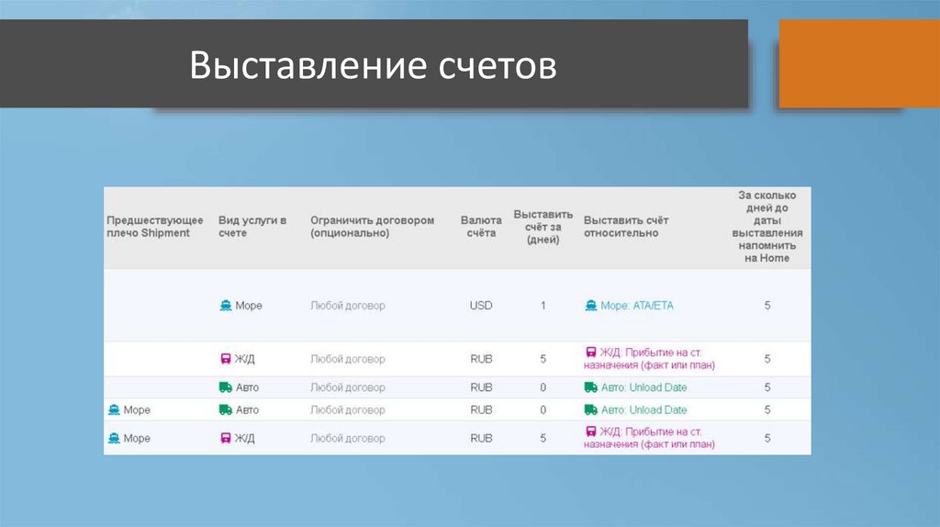Click the Море: ATA/ETA label
Image resolution: width=940 pixels, height=527 pixels.
click(x=637, y=306)
